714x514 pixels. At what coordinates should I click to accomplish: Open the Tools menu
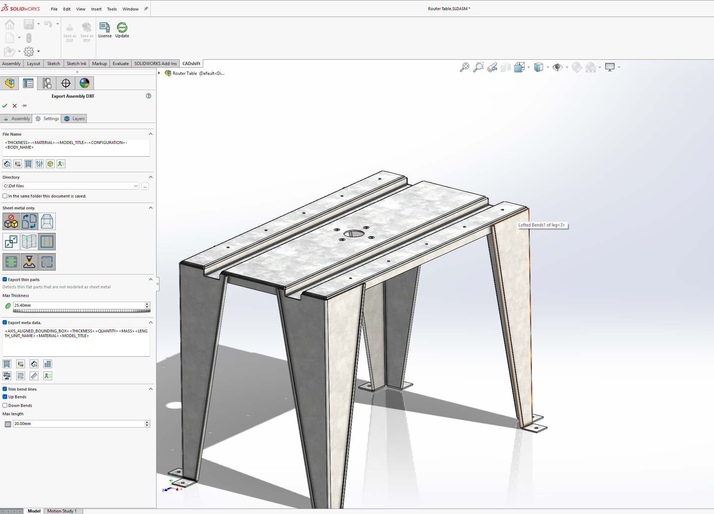pos(112,9)
